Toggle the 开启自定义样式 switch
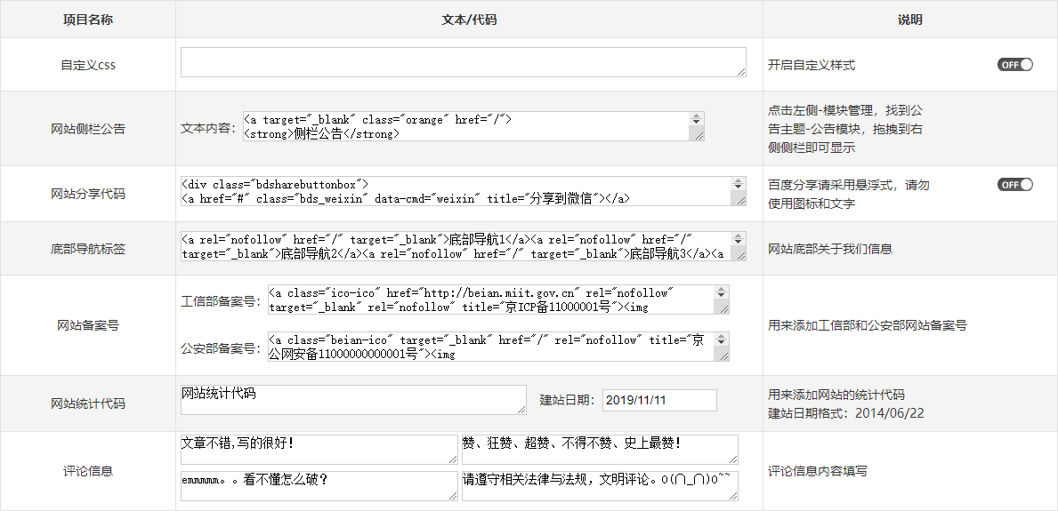The width and height of the screenshot is (1058, 511). tap(1014, 65)
